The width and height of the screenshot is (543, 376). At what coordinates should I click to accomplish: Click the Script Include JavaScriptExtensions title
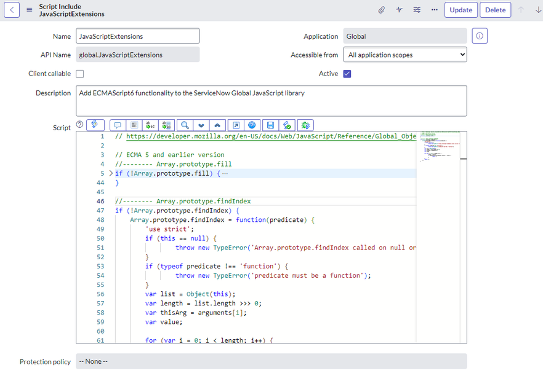pyautogui.click(x=71, y=10)
